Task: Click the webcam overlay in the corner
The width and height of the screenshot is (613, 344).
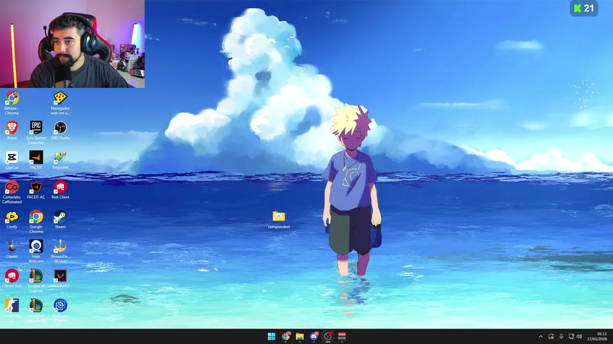Action: (x=72, y=44)
